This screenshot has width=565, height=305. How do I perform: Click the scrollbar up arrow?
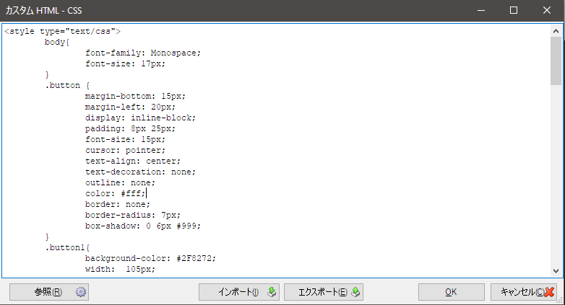(556, 31)
